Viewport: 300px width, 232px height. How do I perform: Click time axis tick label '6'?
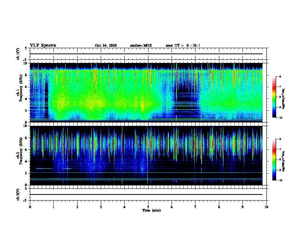pyautogui.click(x=172, y=207)
